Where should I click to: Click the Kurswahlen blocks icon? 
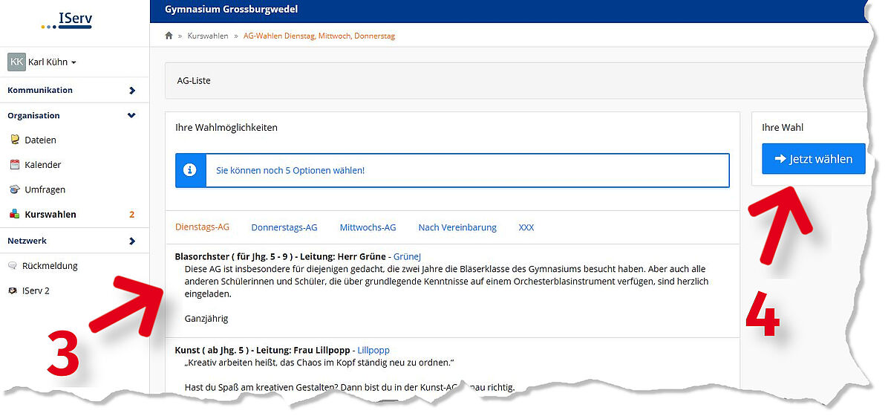click(15, 215)
